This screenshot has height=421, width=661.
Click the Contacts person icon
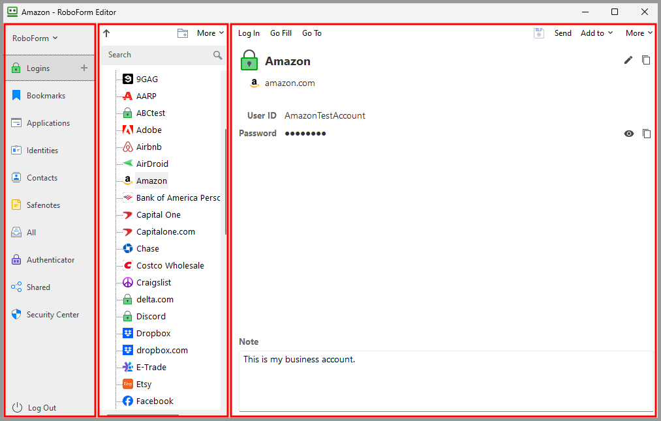coord(16,177)
